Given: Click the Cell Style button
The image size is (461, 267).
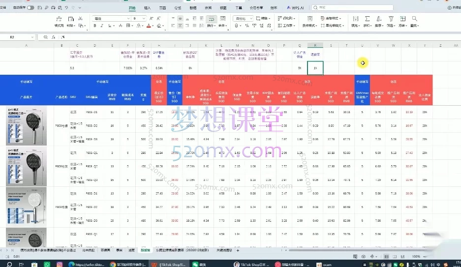Looking at the screenshot, I should 333,26.
